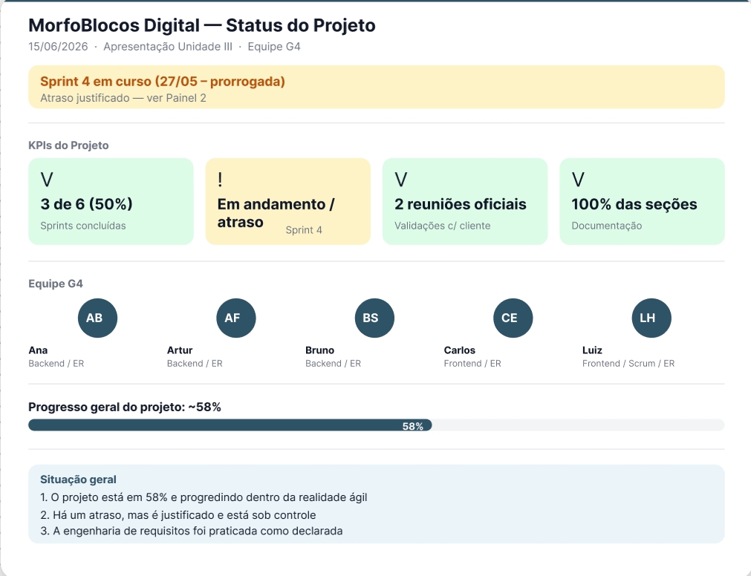Click the '58%' label inside progress bar
This screenshot has height=576, width=751.
tap(412, 426)
